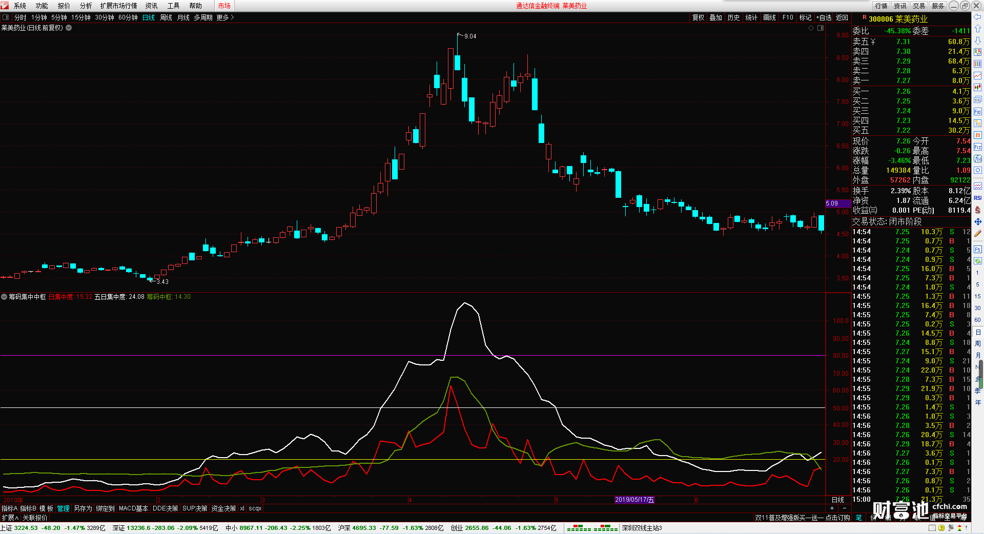Expand the 更多 periods menu
The width and height of the screenshot is (984, 534).
(x=225, y=17)
